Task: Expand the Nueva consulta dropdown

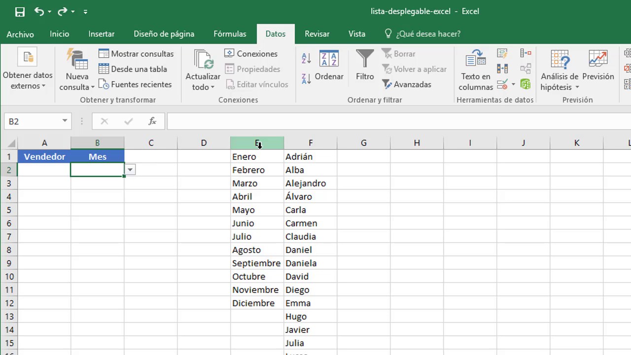Action: [x=77, y=82]
